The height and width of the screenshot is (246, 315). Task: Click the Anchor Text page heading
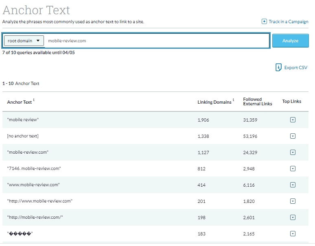pos(36,10)
